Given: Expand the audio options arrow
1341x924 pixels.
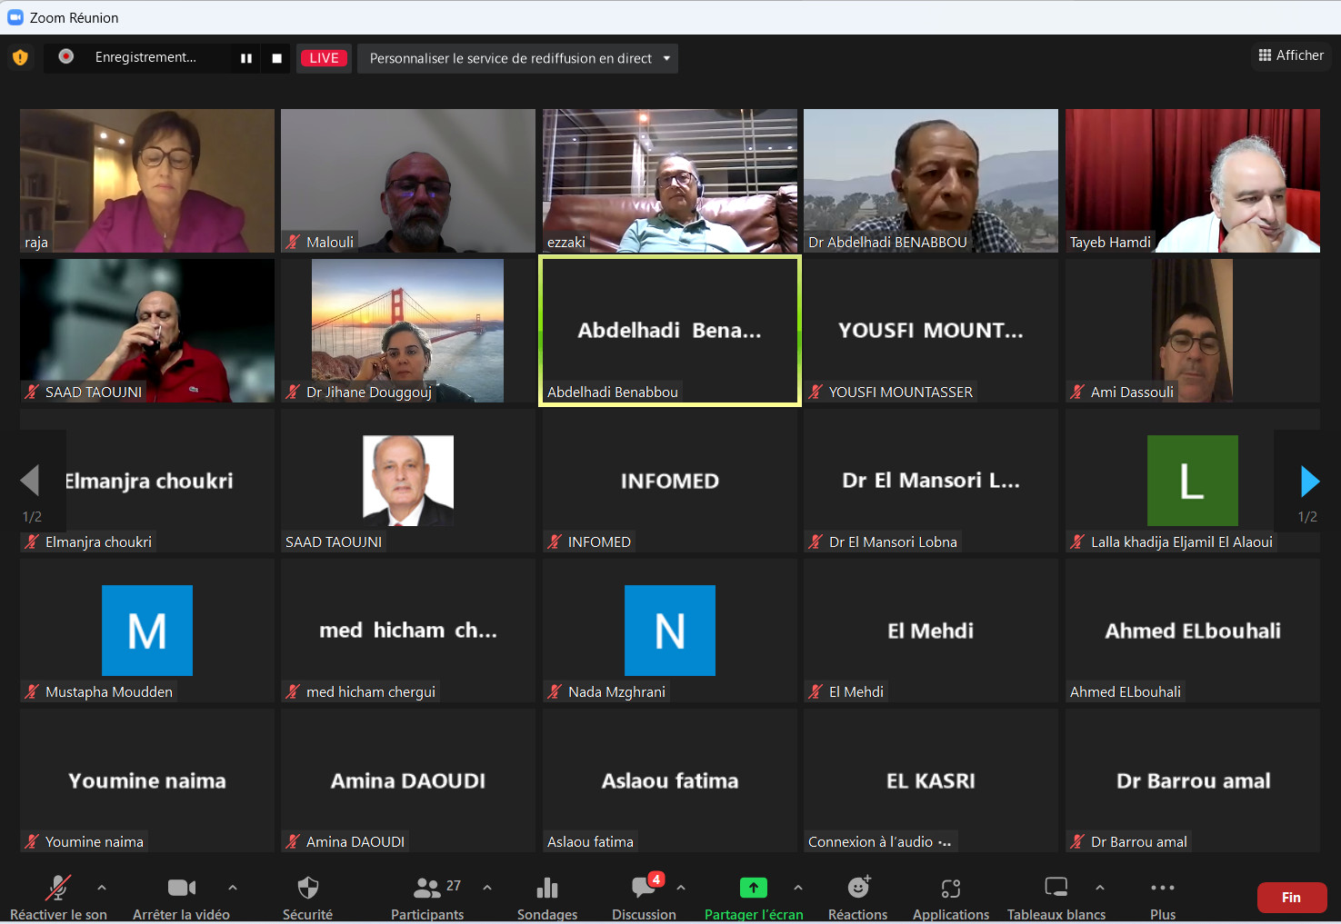Looking at the screenshot, I should [102, 888].
